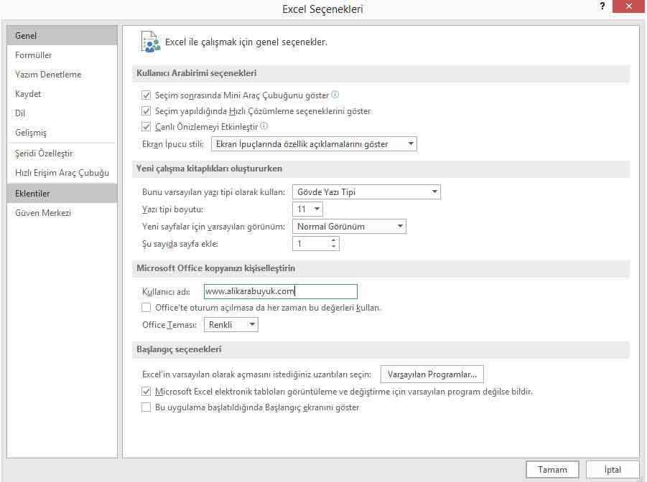647x482 pixels.
Task: Click info icon next to Mini Araç Çubuğunu
Action: (x=335, y=95)
